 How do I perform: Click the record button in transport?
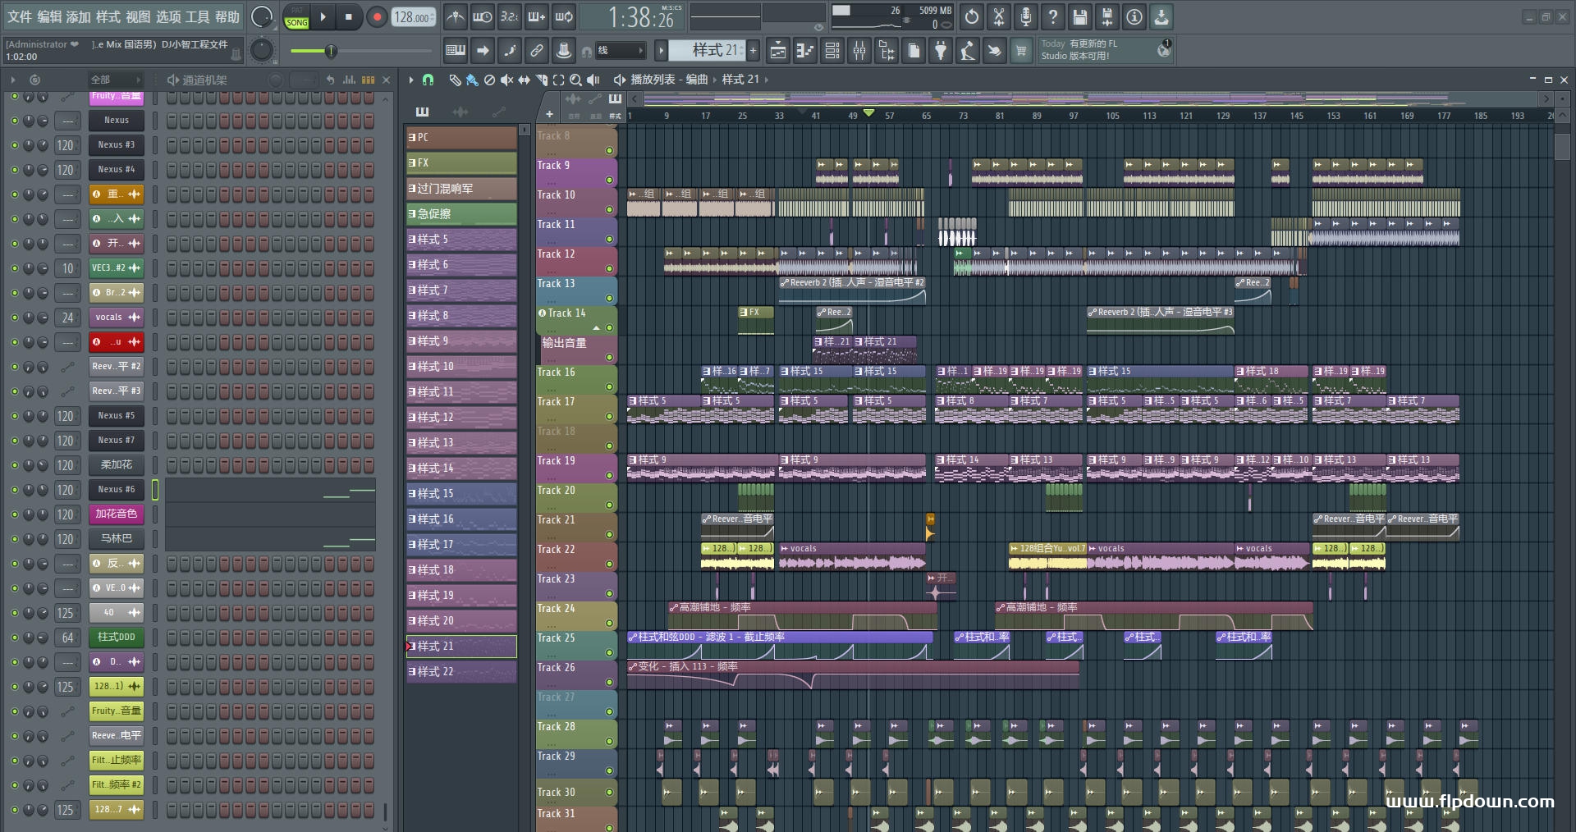click(x=377, y=17)
